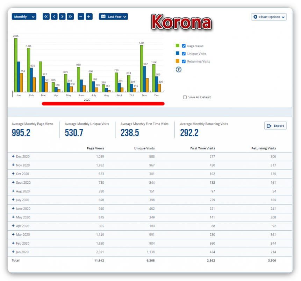Skip to the last period with double-right arrows
Viewport: 301px width, 281px height.
tap(70, 16)
